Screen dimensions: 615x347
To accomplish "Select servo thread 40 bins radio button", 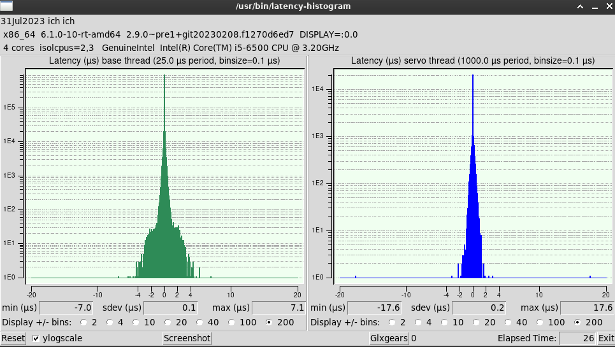I will (508, 322).
